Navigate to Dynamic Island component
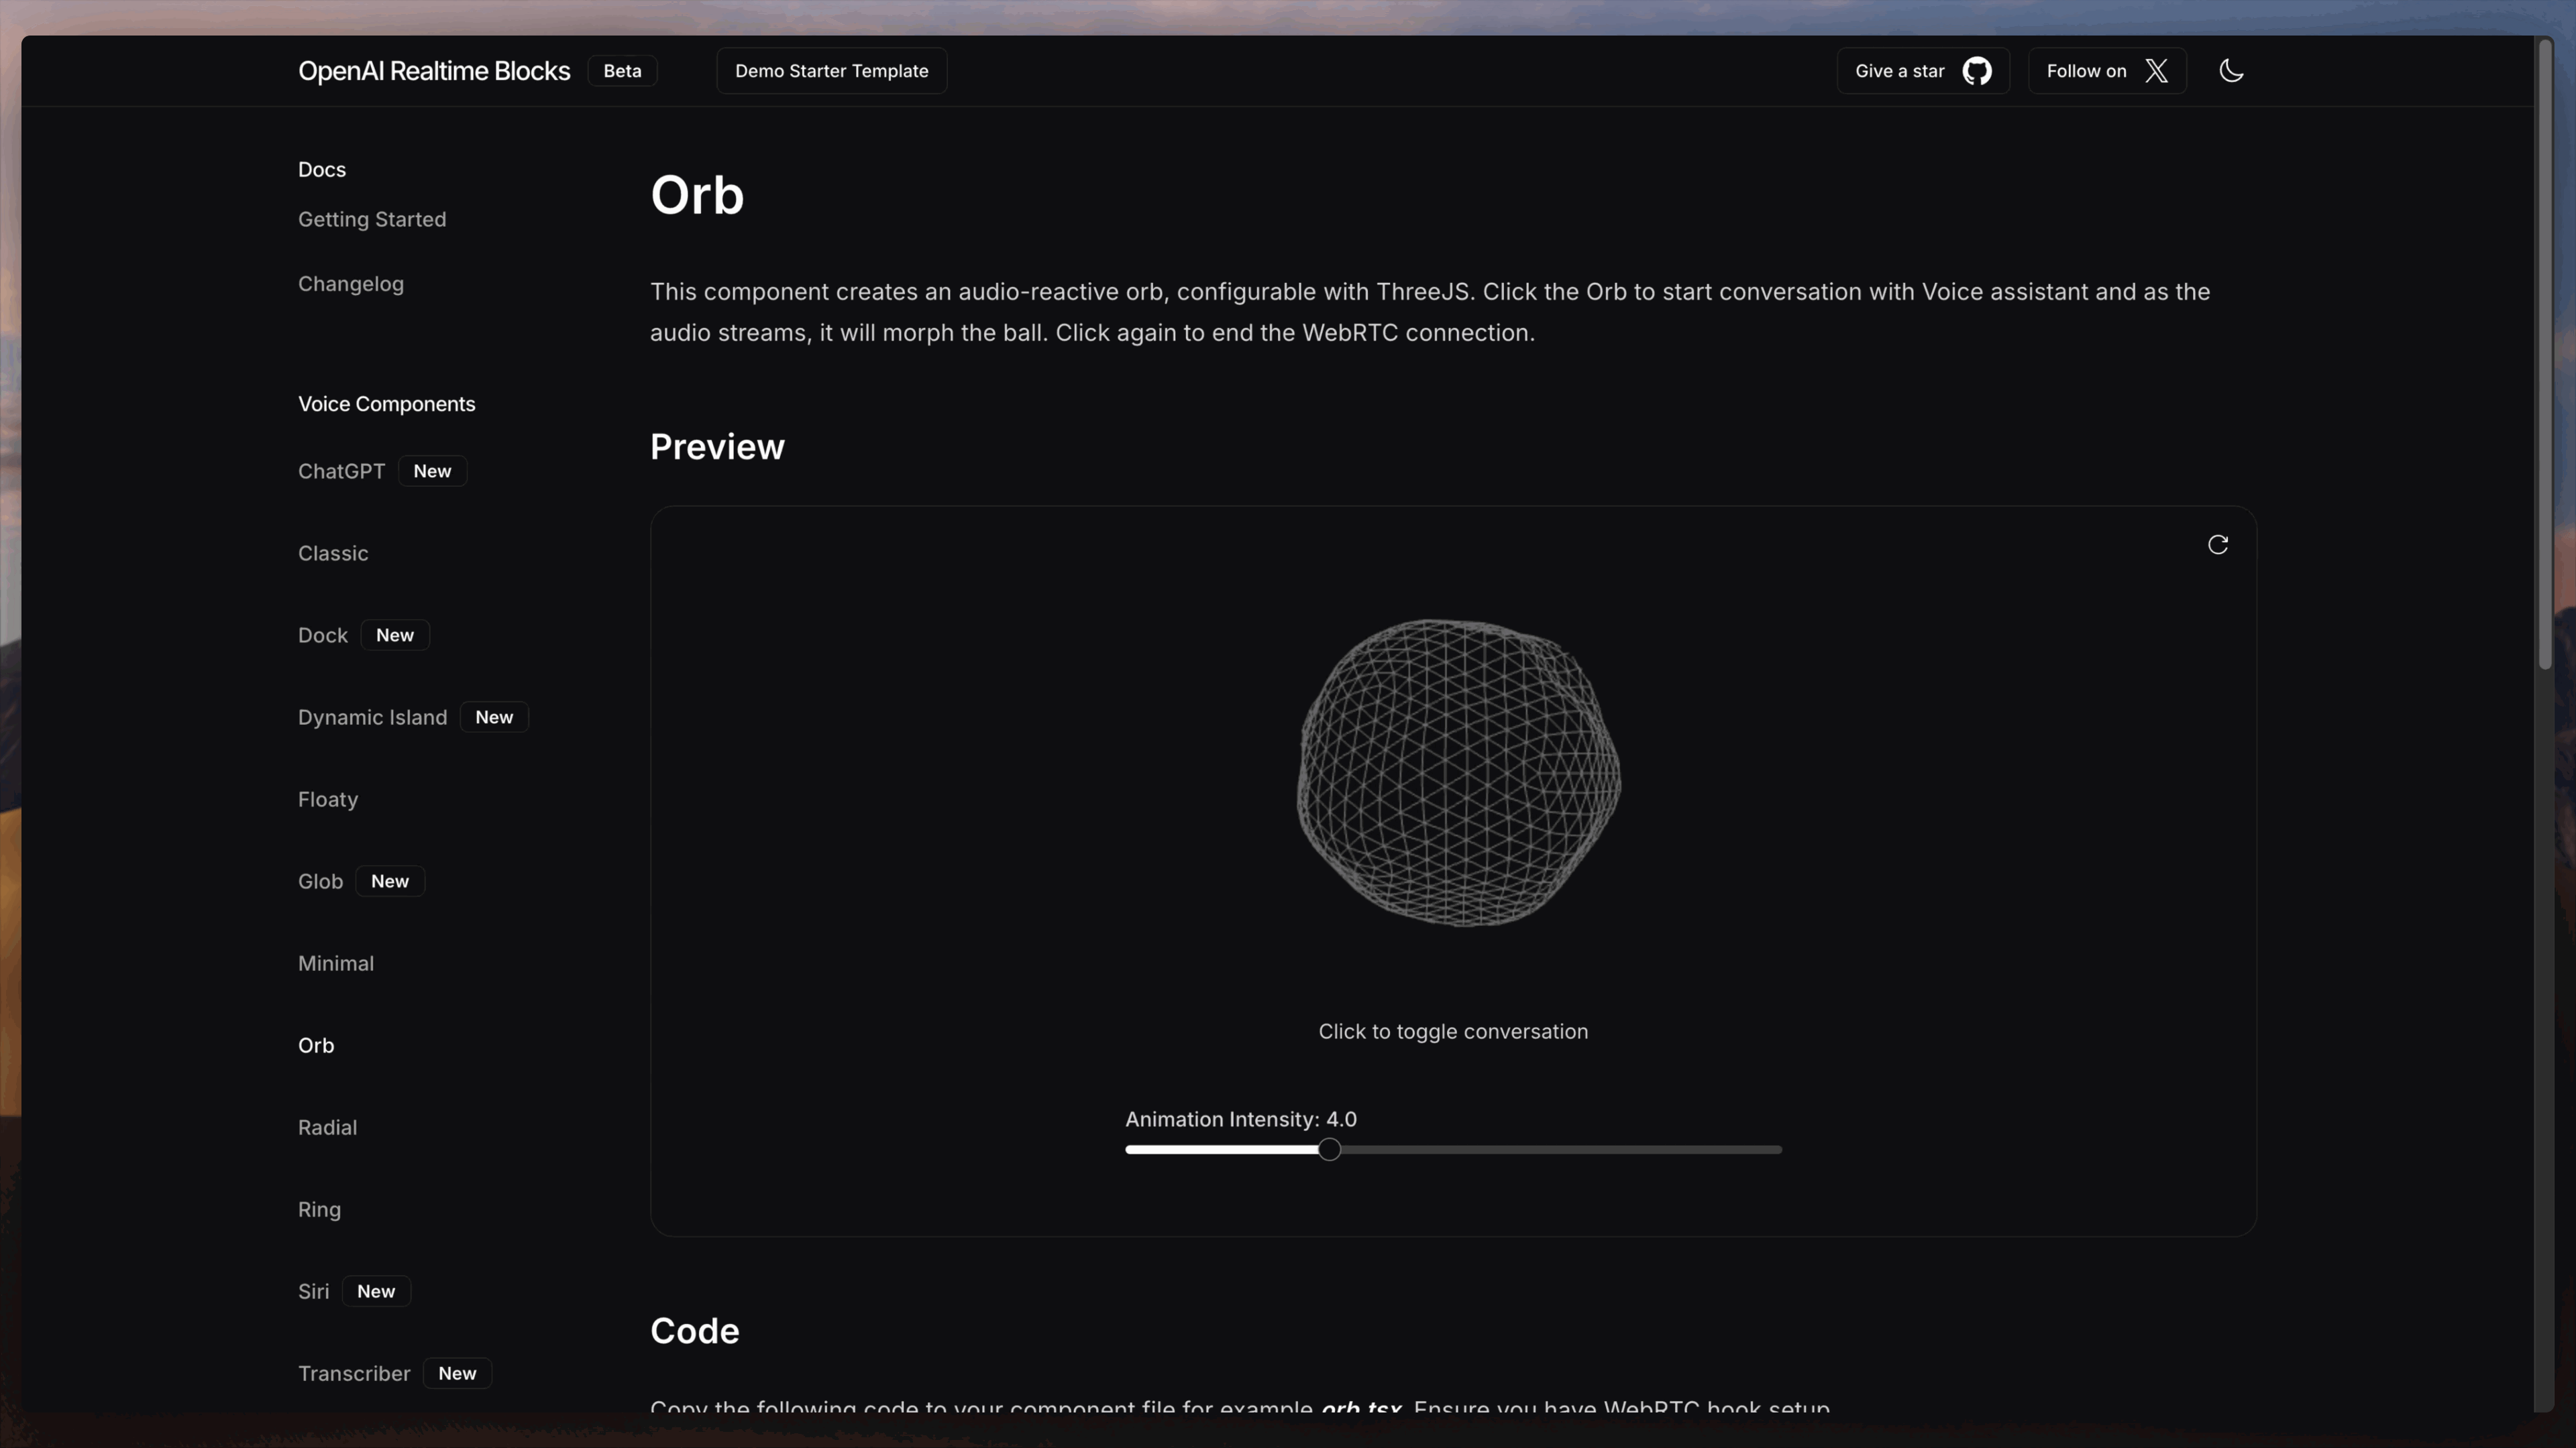The height and width of the screenshot is (1448, 2576). (372, 717)
